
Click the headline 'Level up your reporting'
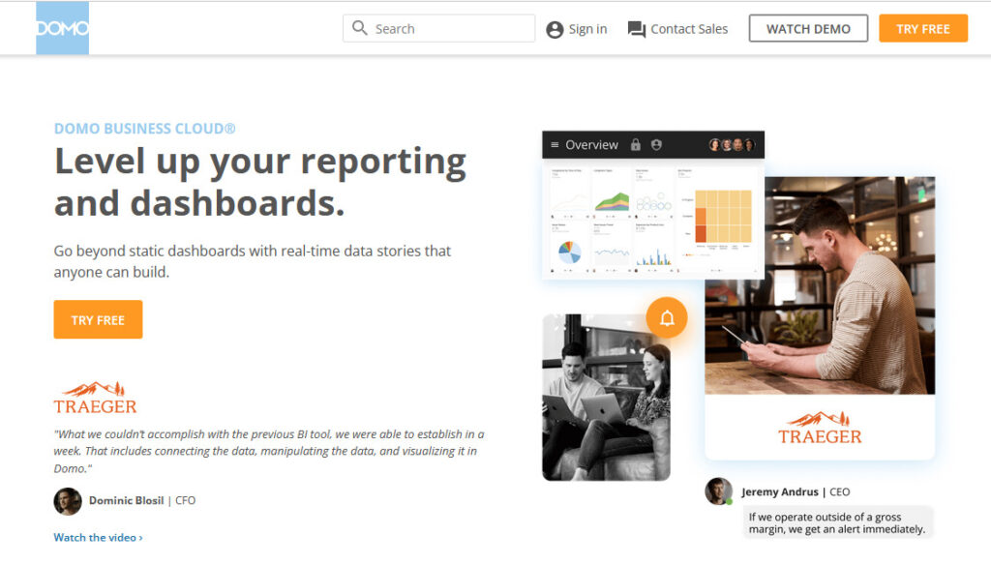[260, 162]
